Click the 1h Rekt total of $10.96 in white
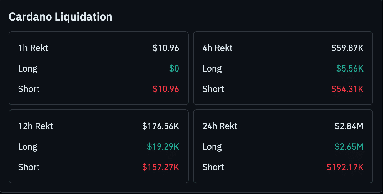 166,48
